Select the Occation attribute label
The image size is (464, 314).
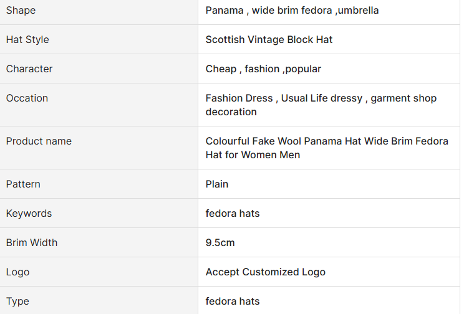tap(27, 98)
